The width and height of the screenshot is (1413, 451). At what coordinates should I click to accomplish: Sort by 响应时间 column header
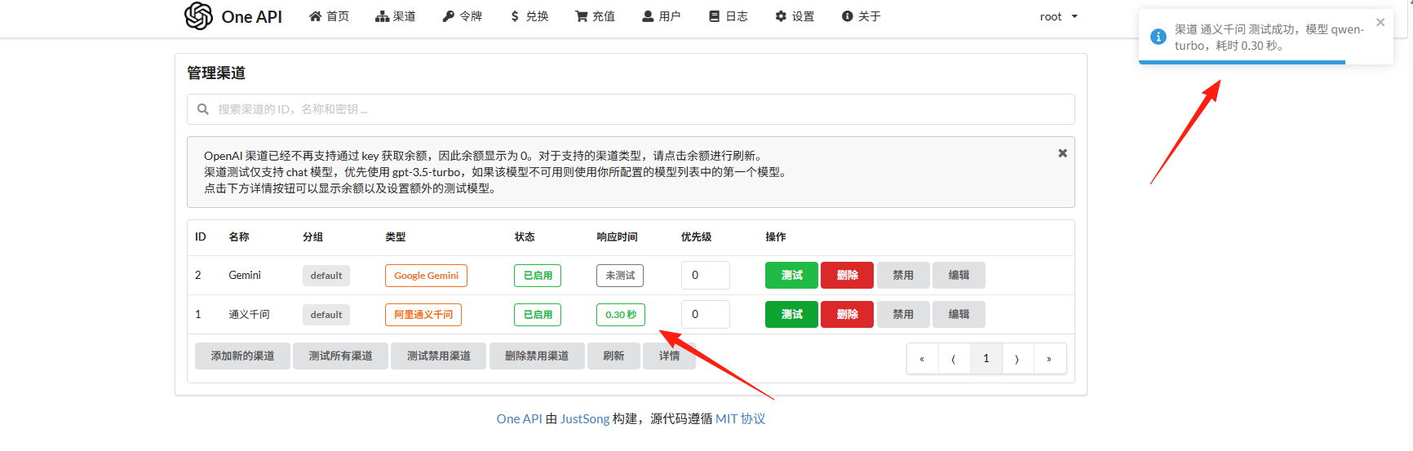click(617, 237)
